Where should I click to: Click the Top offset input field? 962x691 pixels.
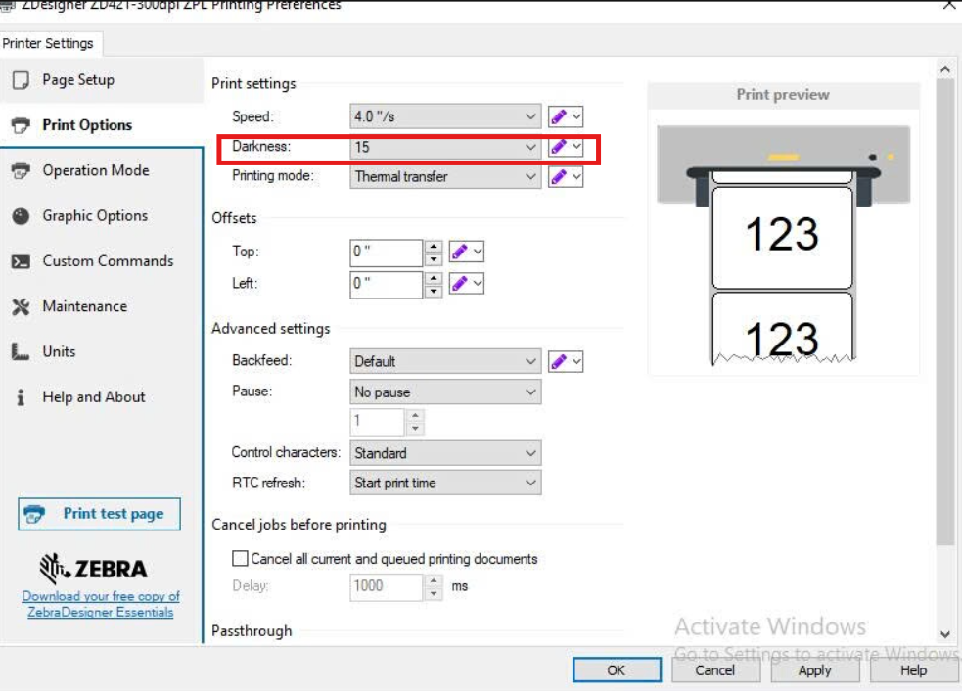click(386, 253)
